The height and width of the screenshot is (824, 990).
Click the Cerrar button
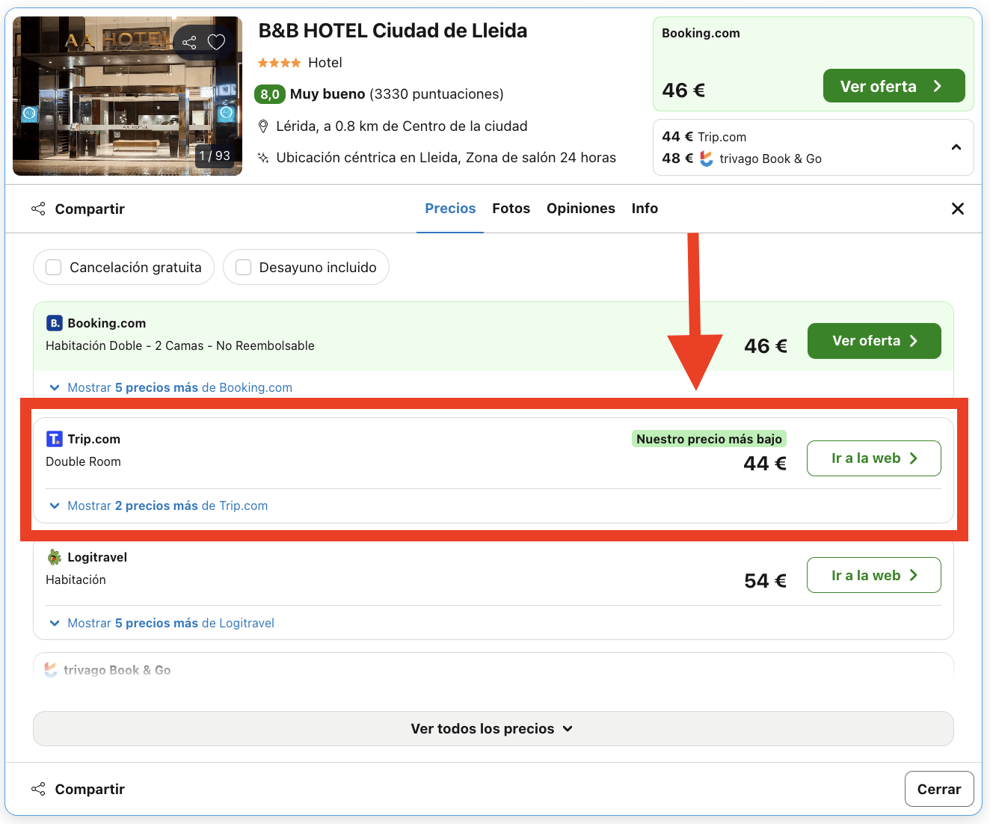pyautogui.click(x=939, y=789)
